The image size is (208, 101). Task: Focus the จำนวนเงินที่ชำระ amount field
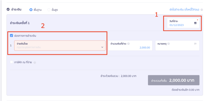pos(130,46)
